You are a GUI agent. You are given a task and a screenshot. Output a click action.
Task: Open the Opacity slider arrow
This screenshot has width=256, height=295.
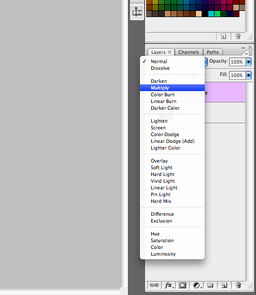tap(249, 62)
